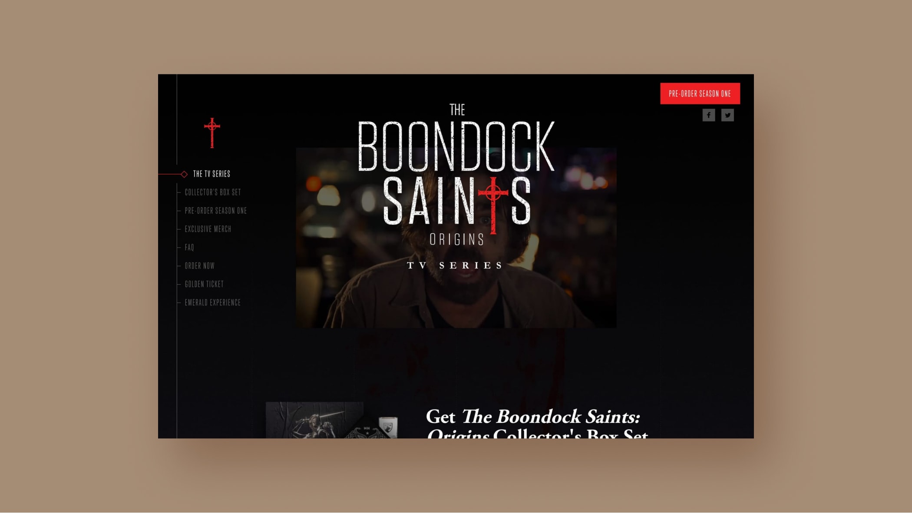Viewport: 912px width, 517px height.
Task: Jump to Order Now section
Action: click(x=200, y=265)
